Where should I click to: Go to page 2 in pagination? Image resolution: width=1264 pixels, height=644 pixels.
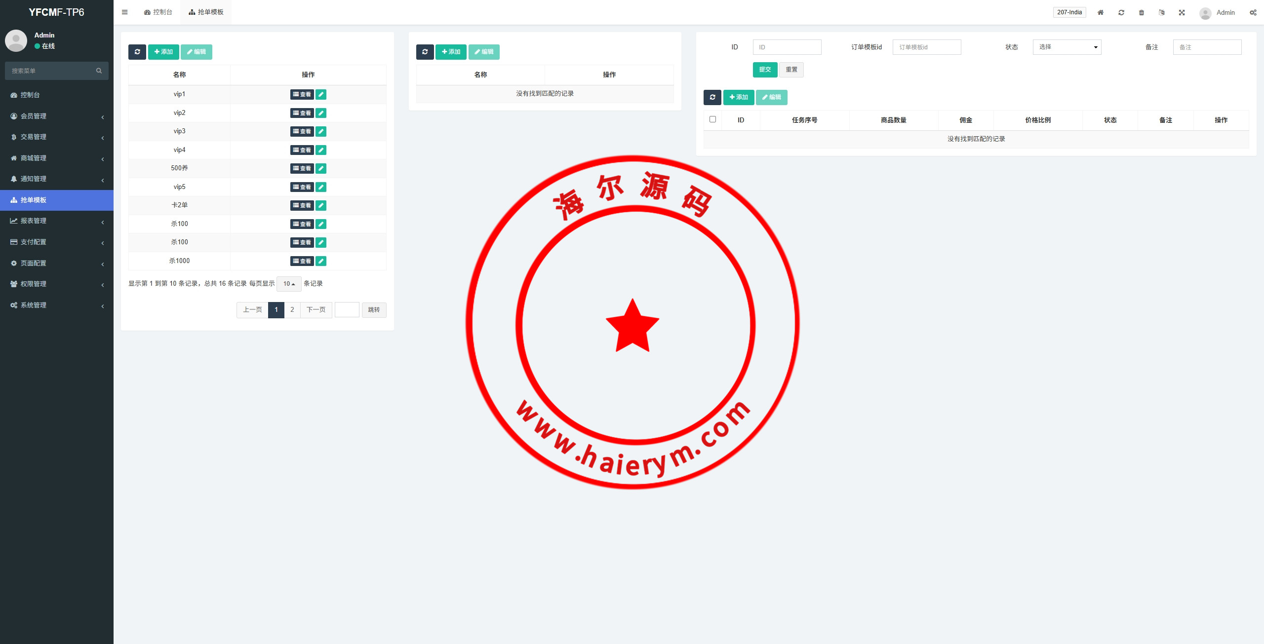[292, 310]
